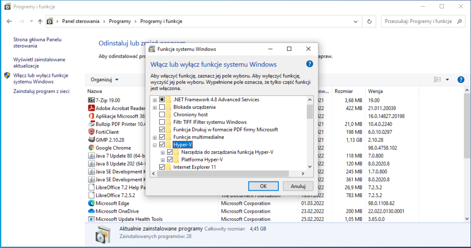Viewport: 471px width, 248px height.
Task: Select the GIMP 2.10.28 icon
Action: click(x=91, y=140)
